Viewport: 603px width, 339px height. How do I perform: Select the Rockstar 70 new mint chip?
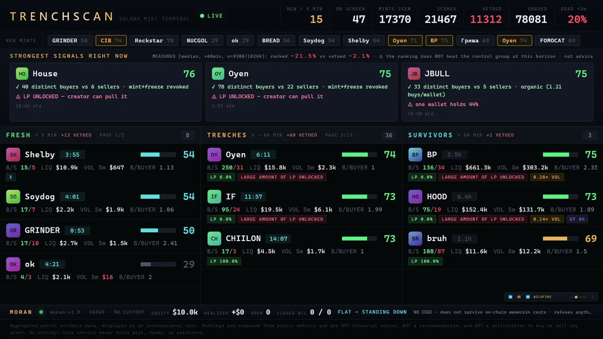[154, 40]
